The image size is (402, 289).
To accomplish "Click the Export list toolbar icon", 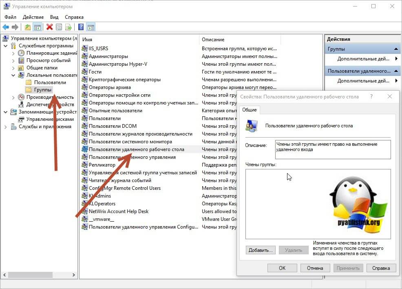I will point(68,27).
